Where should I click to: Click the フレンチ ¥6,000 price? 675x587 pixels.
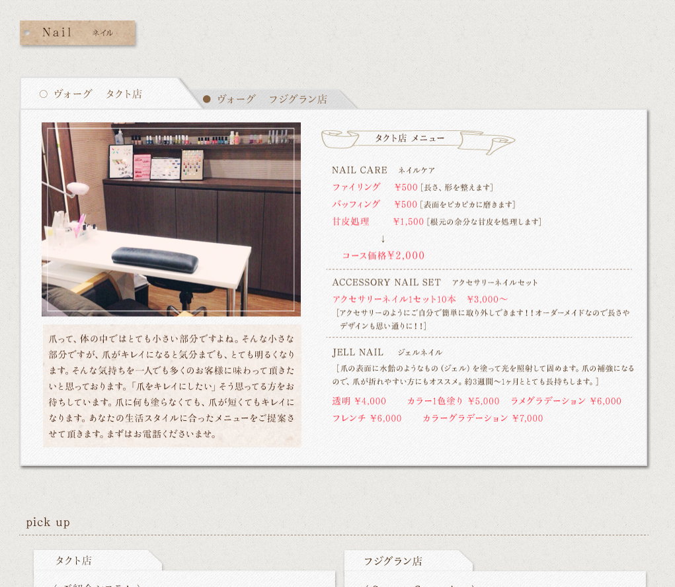[x=367, y=418]
